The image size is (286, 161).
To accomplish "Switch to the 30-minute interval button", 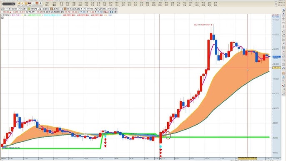I will point(73,9).
